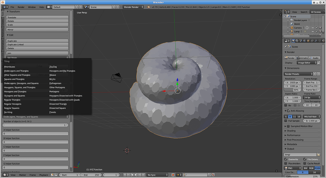Open the Render properties tab icon
This screenshot has width=326, height=178.
(293, 41)
